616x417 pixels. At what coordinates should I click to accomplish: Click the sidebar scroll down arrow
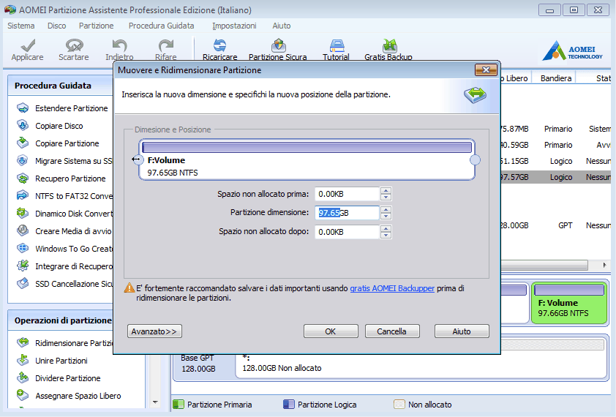pos(155,402)
